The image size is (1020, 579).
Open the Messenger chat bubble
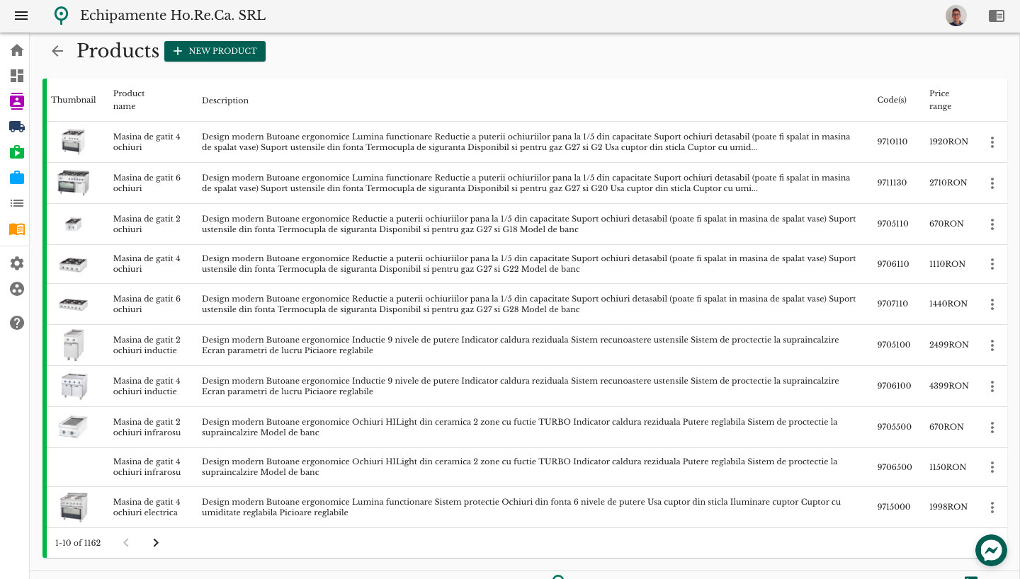(991, 550)
